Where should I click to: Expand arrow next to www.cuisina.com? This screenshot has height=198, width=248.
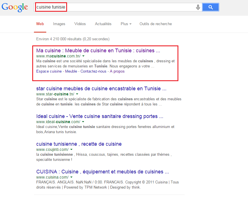pos(72,177)
